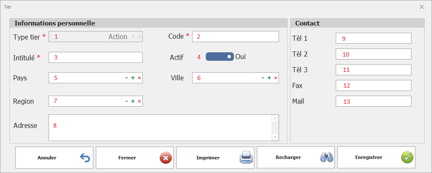Click the Adresse scrollbar down arrow
This screenshot has height=173, width=432.
(x=275, y=137)
